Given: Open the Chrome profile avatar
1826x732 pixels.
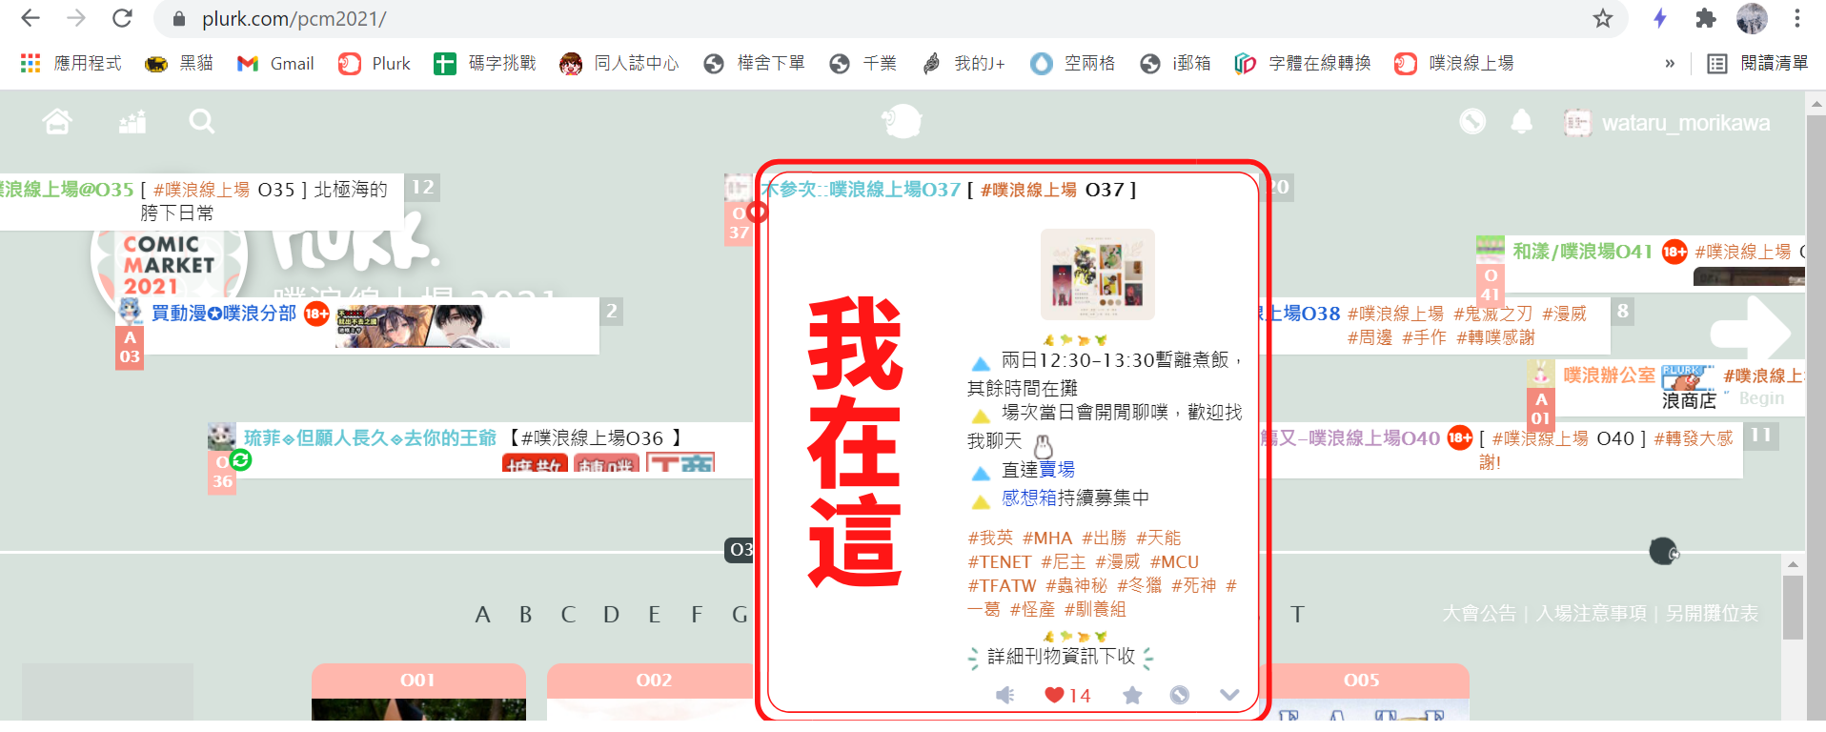Looking at the screenshot, I should [x=1752, y=18].
